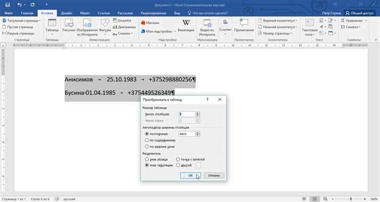Insert a Разрыв страницы page break
Screen dimensions: 380x202
pos(18,33)
